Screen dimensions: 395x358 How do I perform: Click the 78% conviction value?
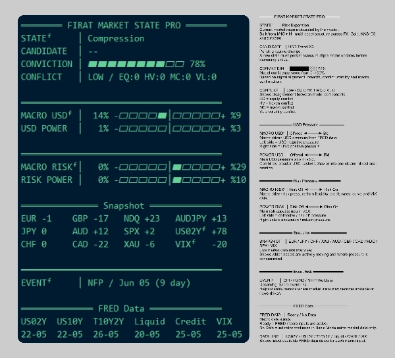[197, 64]
